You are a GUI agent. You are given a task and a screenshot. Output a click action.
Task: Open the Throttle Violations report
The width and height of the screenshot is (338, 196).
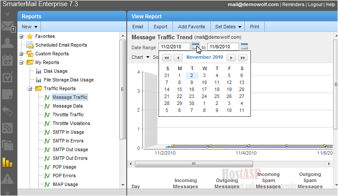(x=71, y=123)
